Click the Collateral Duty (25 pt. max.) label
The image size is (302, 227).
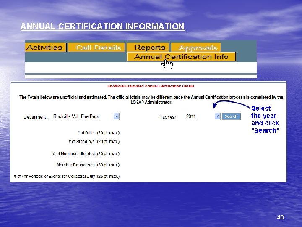coord(67,176)
